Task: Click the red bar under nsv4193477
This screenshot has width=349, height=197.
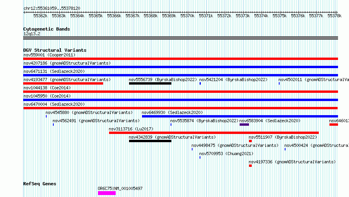Action: pos(63,83)
